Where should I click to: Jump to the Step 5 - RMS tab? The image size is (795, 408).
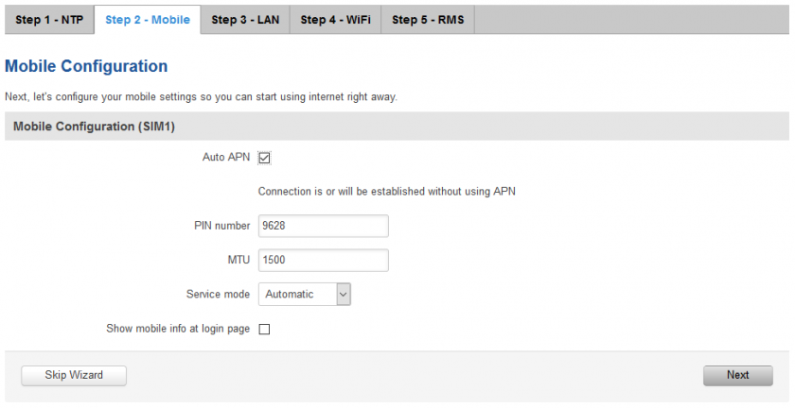point(428,20)
